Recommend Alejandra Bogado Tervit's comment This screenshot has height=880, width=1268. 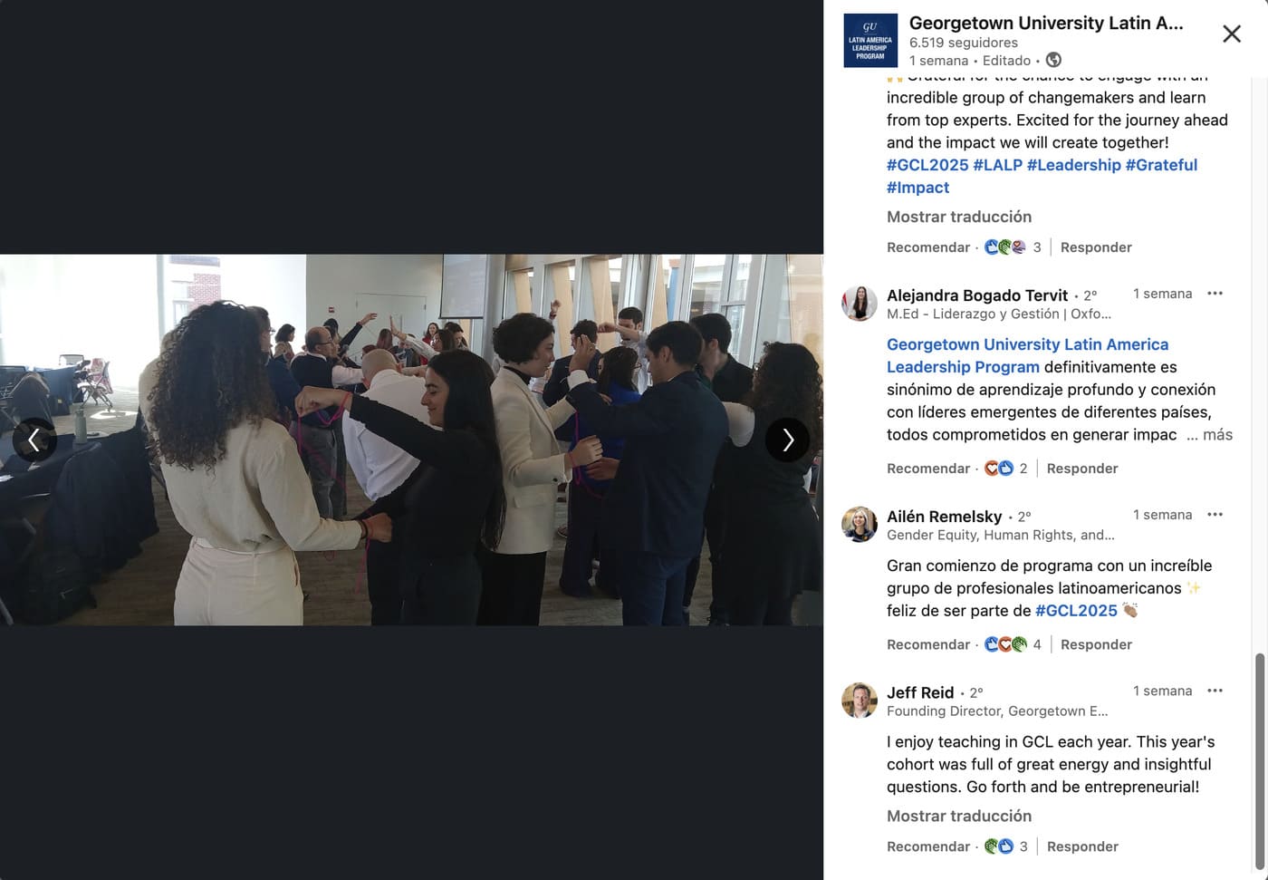pos(928,469)
